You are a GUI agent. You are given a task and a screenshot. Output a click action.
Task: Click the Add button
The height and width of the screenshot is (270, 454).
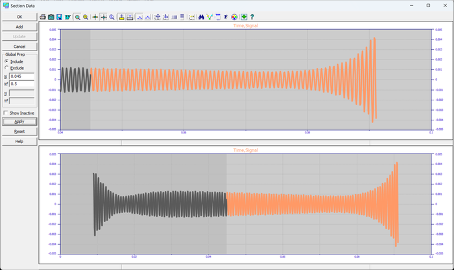click(x=19, y=27)
